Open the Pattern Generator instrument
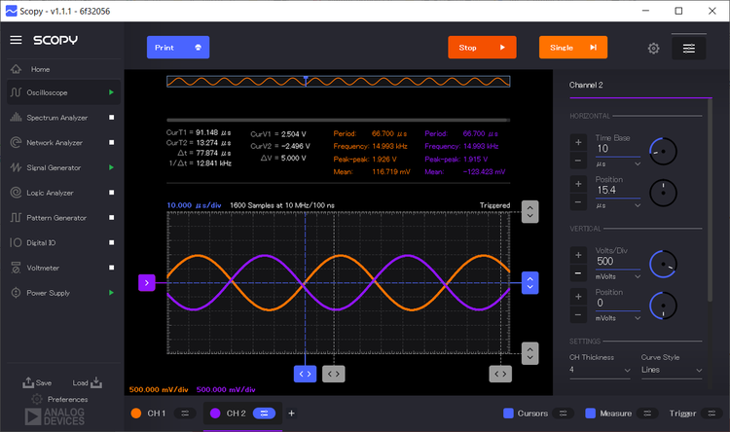The width and height of the screenshot is (730, 432). click(x=64, y=218)
